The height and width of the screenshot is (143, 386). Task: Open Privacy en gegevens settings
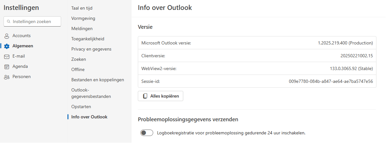coord(91,49)
